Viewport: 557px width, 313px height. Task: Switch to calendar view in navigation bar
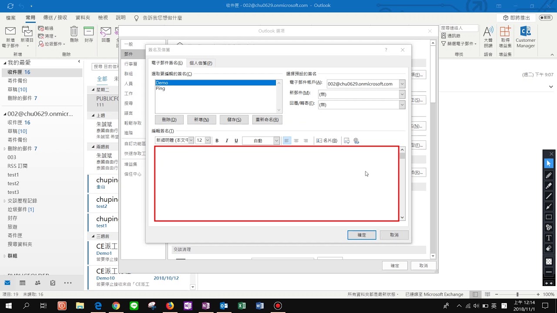coord(23,283)
